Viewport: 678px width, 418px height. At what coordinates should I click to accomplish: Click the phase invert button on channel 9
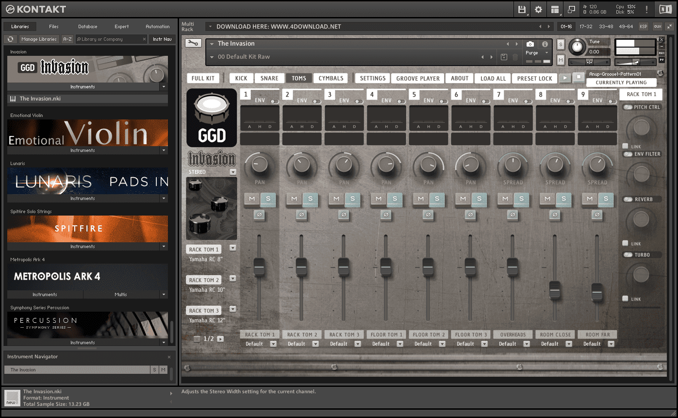coord(597,214)
